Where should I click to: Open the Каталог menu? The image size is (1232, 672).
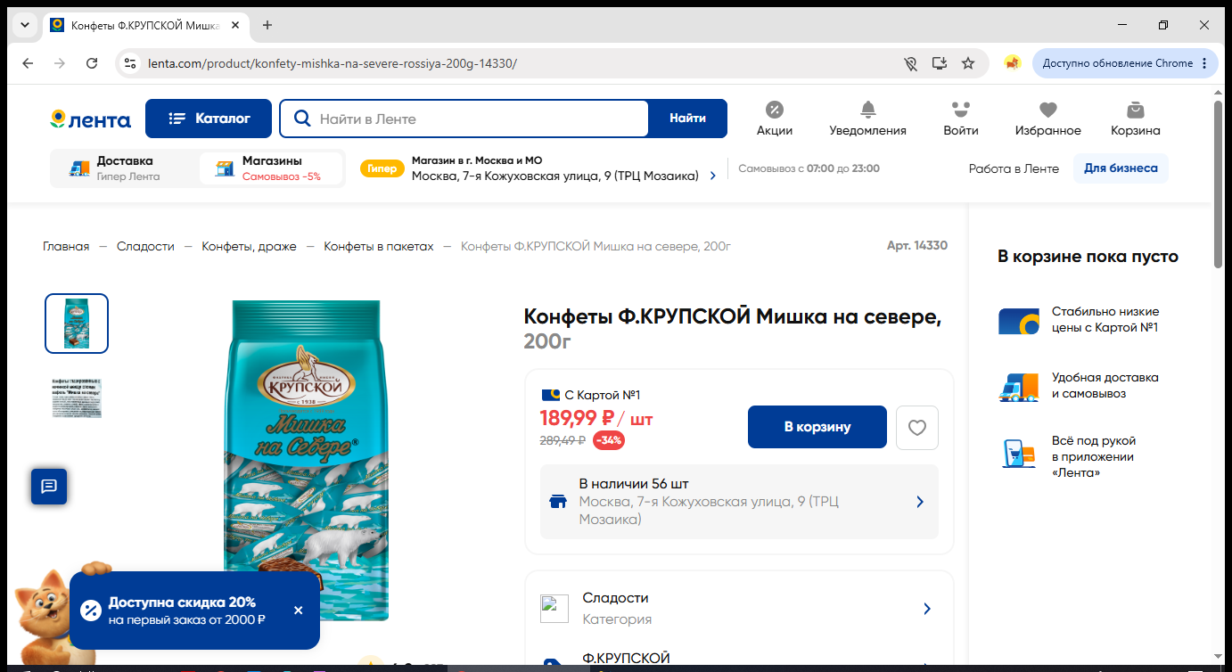point(209,119)
